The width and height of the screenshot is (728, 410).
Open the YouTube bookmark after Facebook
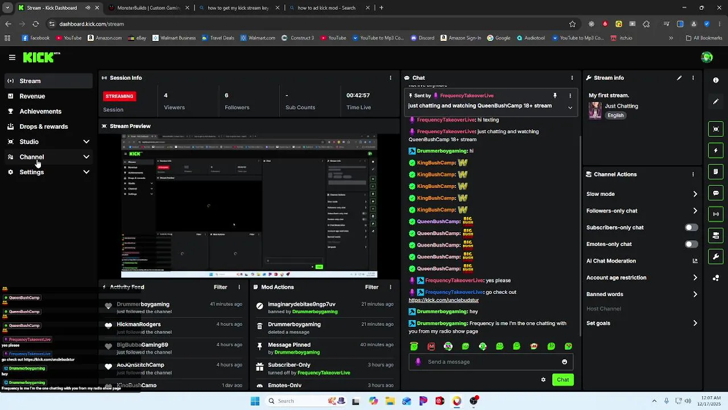(69, 38)
